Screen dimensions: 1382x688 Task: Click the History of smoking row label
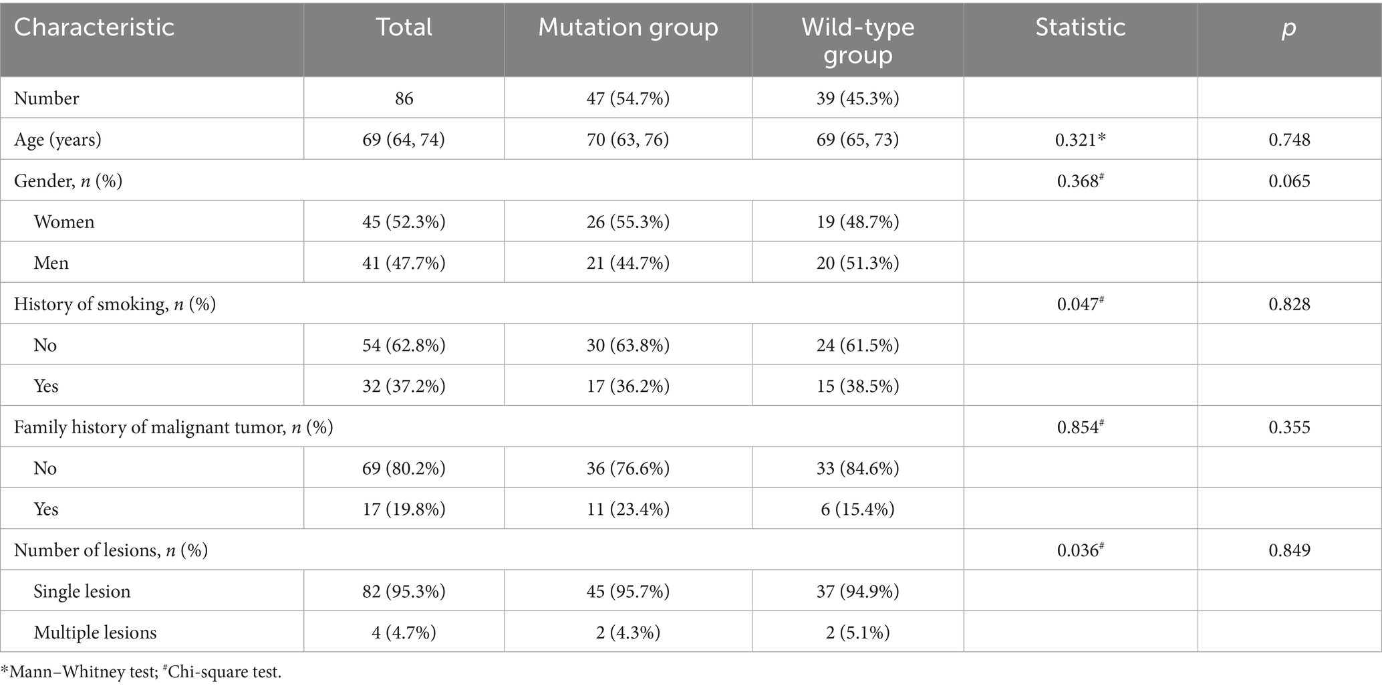pyautogui.click(x=115, y=304)
